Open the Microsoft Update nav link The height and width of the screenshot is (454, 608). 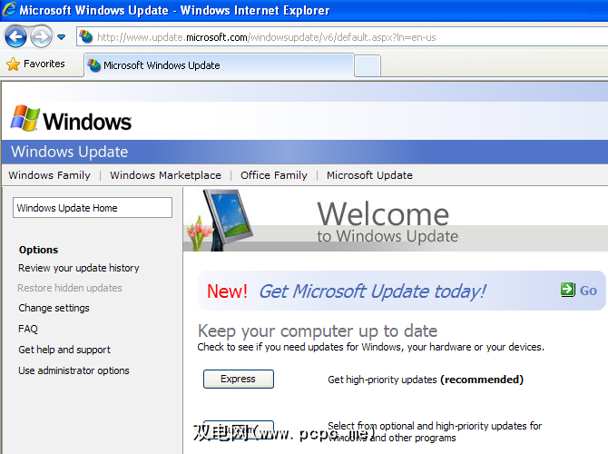[369, 175]
